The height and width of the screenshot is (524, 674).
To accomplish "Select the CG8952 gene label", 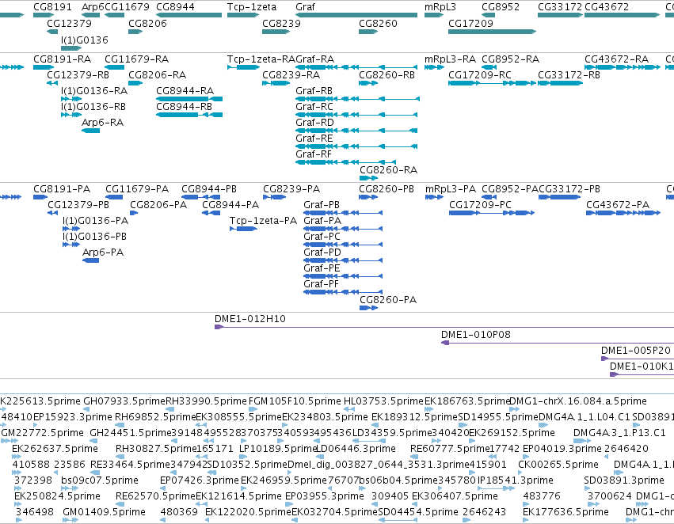I will click(x=501, y=7).
